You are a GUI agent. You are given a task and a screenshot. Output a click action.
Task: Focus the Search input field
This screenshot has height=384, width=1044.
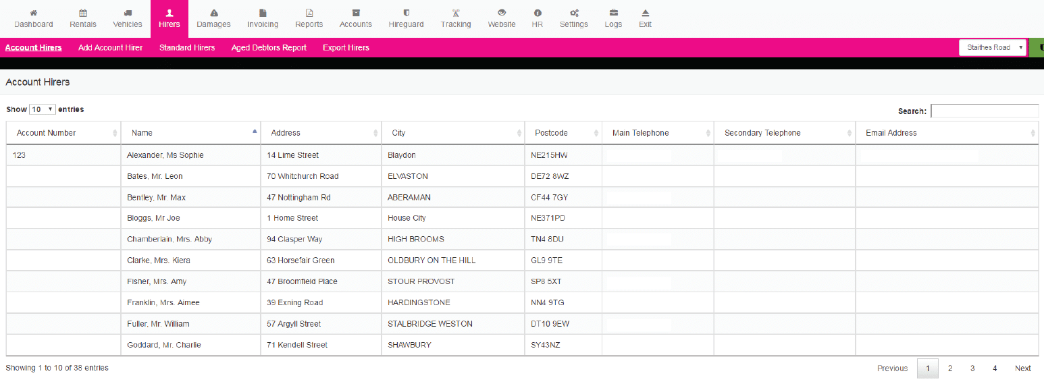pyautogui.click(x=984, y=111)
